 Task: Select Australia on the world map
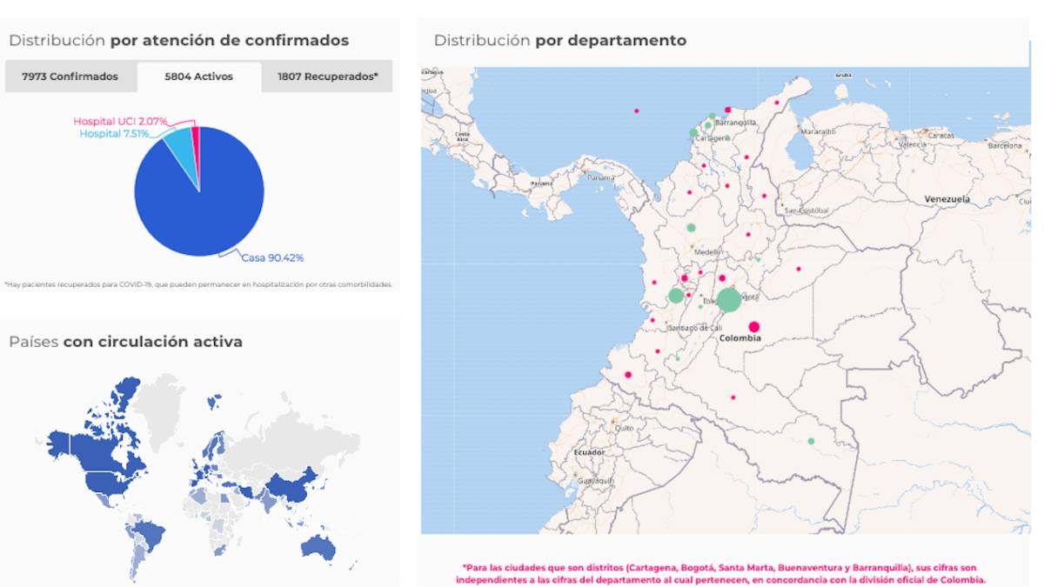pos(318,545)
